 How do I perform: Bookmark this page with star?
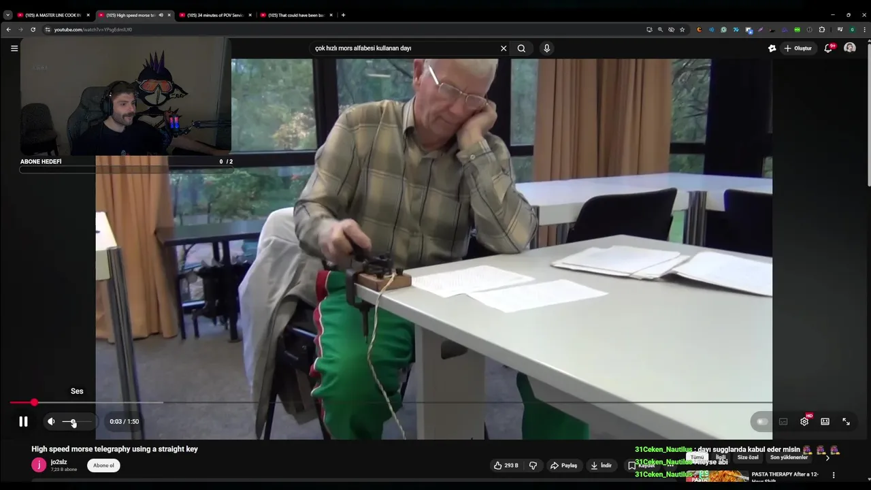click(682, 29)
